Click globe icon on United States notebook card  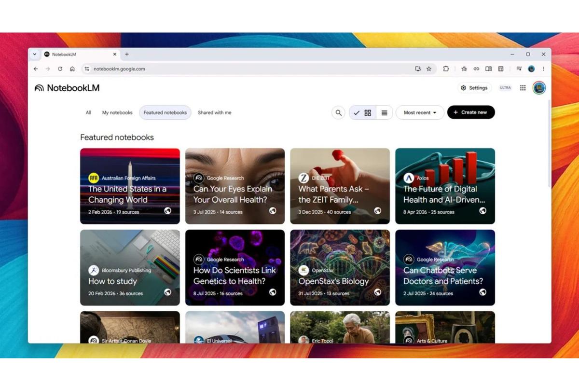click(x=167, y=211)
